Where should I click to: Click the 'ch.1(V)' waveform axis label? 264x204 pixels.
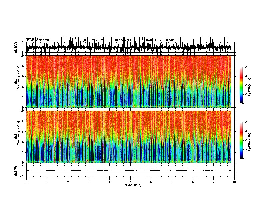coord(16,47)
